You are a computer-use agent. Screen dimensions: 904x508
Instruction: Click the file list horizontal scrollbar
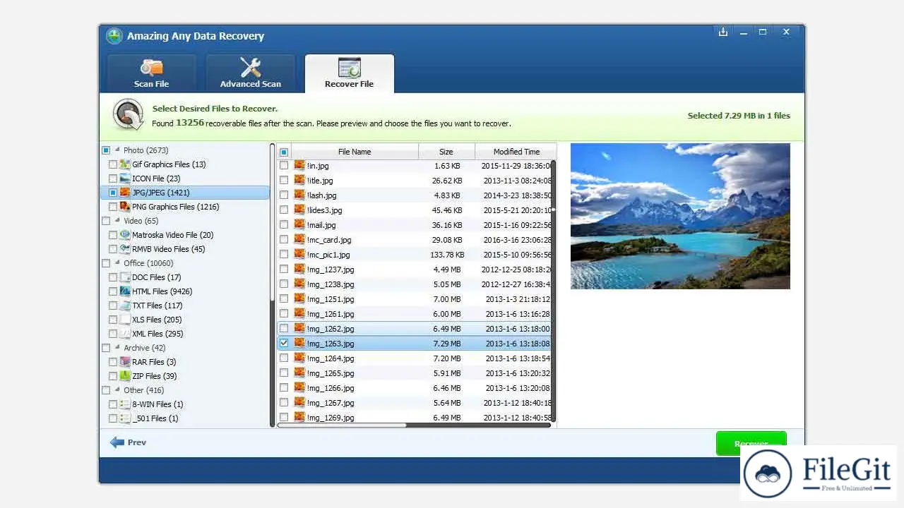(x=343, y=425)
